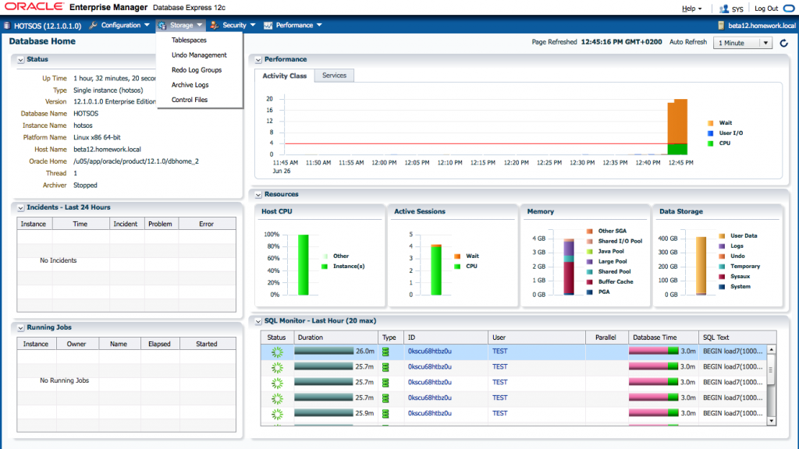
Task: Choose Redo Log Groups menu item
Action: point(197,70)
